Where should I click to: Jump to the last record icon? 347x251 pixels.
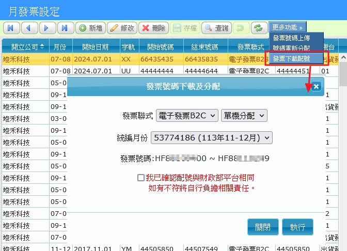65,28
